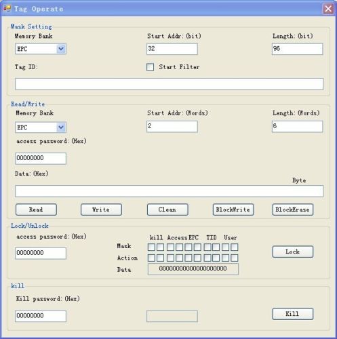The image size is (337, 339).
Task: Click the BlockErase button
Action: coord(292,210)
